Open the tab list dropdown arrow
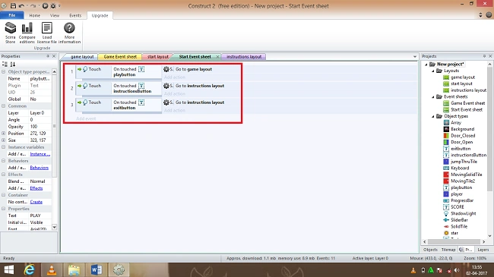 point(415,57)
